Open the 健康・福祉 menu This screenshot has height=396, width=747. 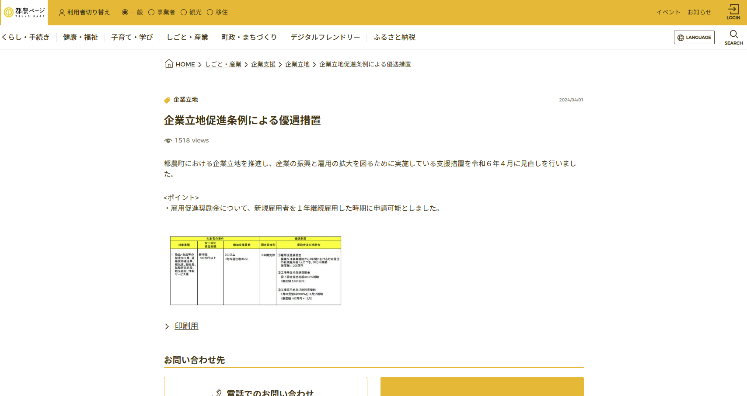[x=80, y=38]
